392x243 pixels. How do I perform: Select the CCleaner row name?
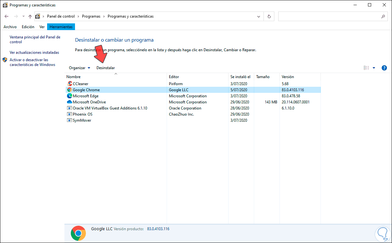click(80, 84)
